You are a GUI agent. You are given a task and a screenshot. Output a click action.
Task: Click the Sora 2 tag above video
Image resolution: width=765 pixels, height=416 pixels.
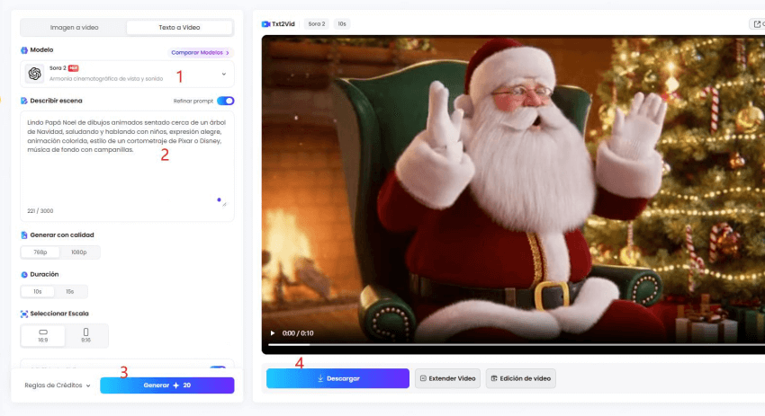[x=317, y=24]
